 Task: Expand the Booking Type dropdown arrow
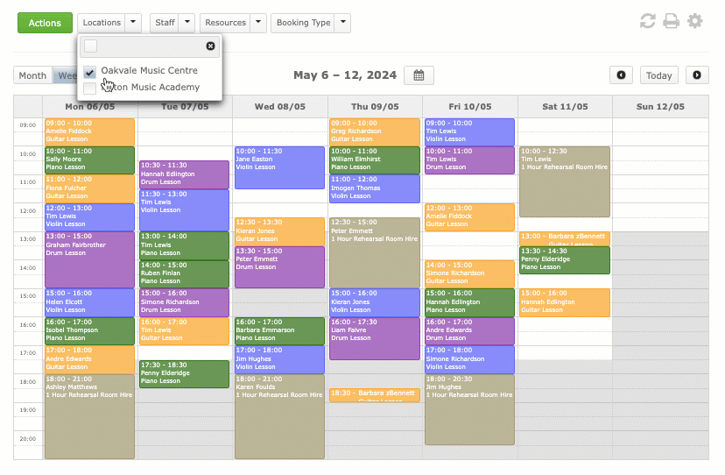(x=343, y=23)
